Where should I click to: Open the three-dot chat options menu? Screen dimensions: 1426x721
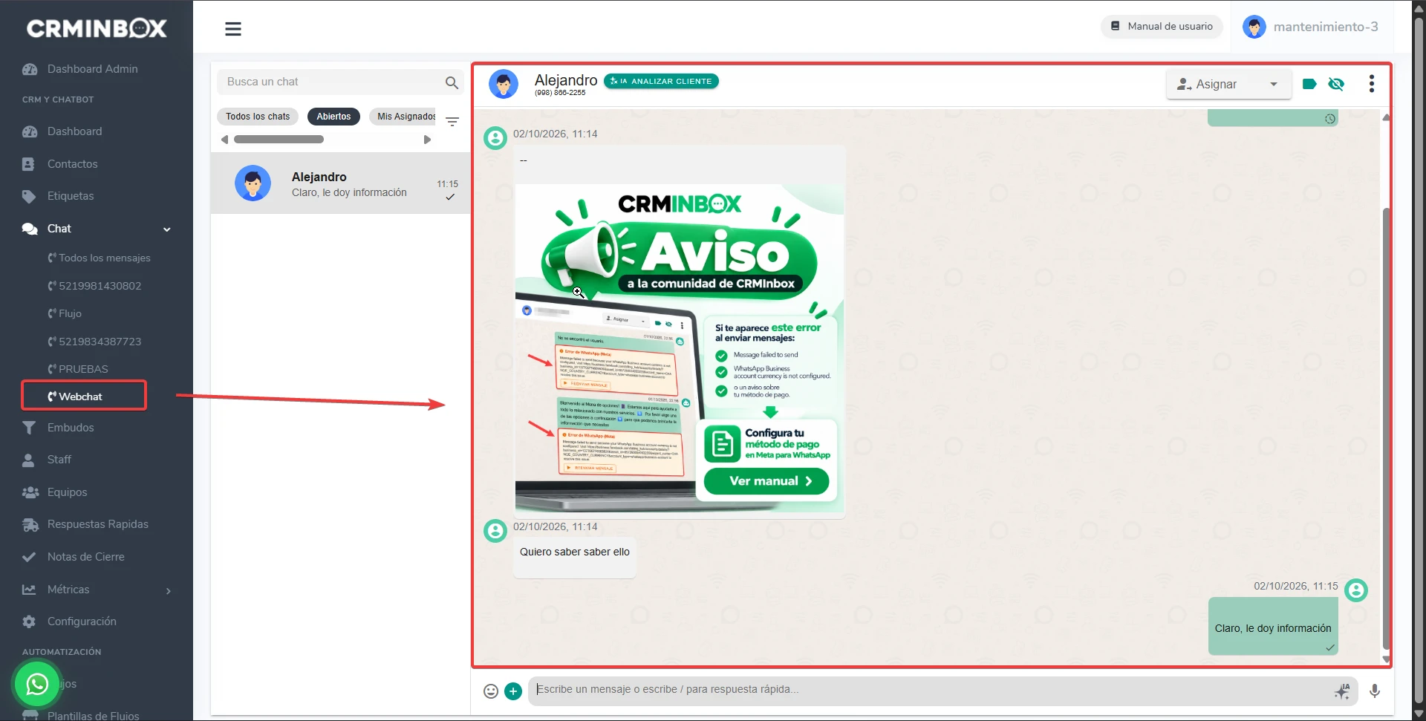[1372, 84]
